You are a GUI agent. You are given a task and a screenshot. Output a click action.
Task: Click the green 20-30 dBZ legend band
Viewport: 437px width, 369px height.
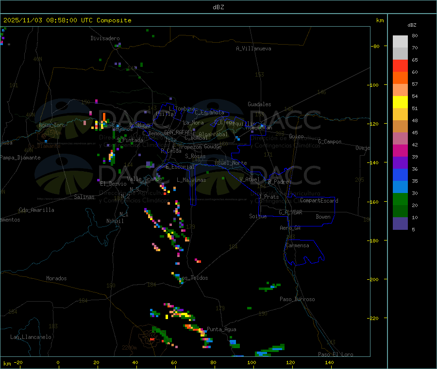pyautogui.click(x=400, y=199)
